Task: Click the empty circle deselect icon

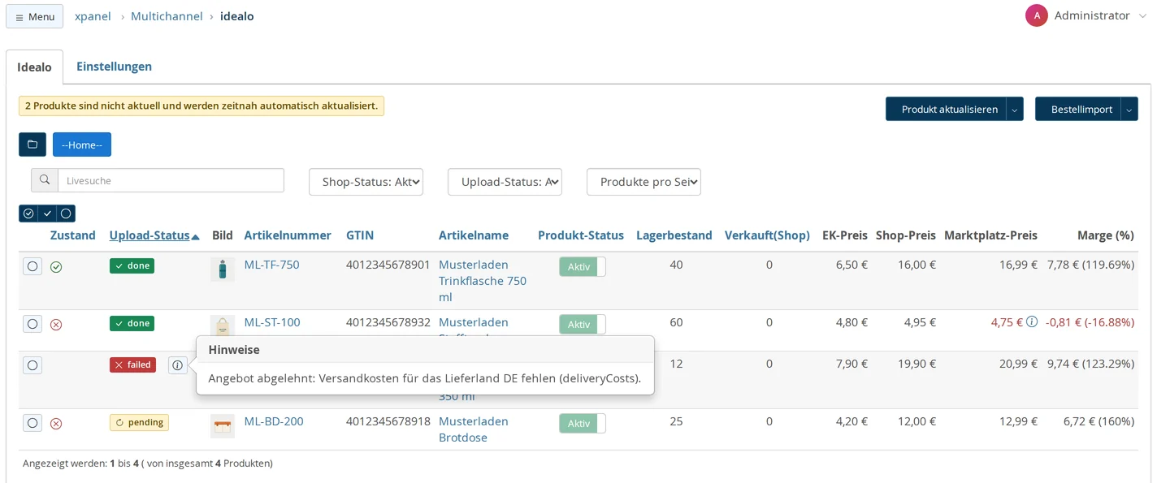Action: (x=66, y=213)
